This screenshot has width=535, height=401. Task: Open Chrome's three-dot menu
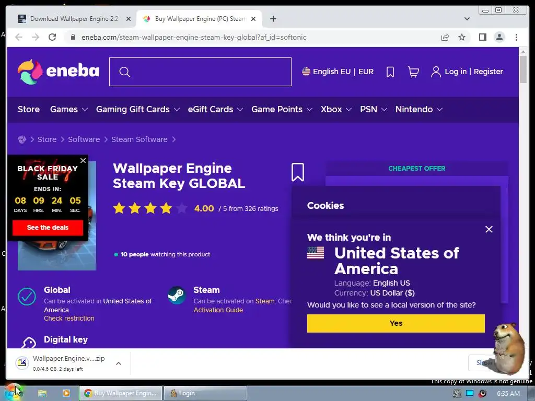tap(516, 37)
